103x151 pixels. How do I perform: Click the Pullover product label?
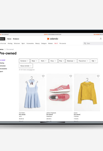(x=76, y=116)
